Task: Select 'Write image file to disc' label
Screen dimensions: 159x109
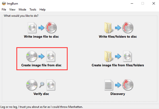Action: click(41, 37)
